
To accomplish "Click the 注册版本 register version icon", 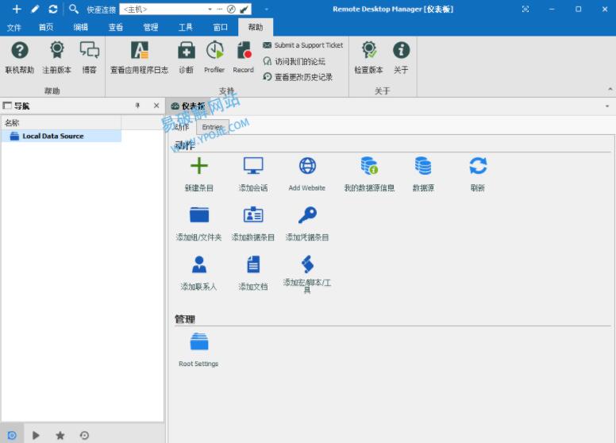I will coord(57,58).
